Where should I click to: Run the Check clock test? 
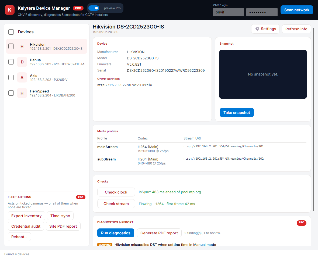[116, 192]
